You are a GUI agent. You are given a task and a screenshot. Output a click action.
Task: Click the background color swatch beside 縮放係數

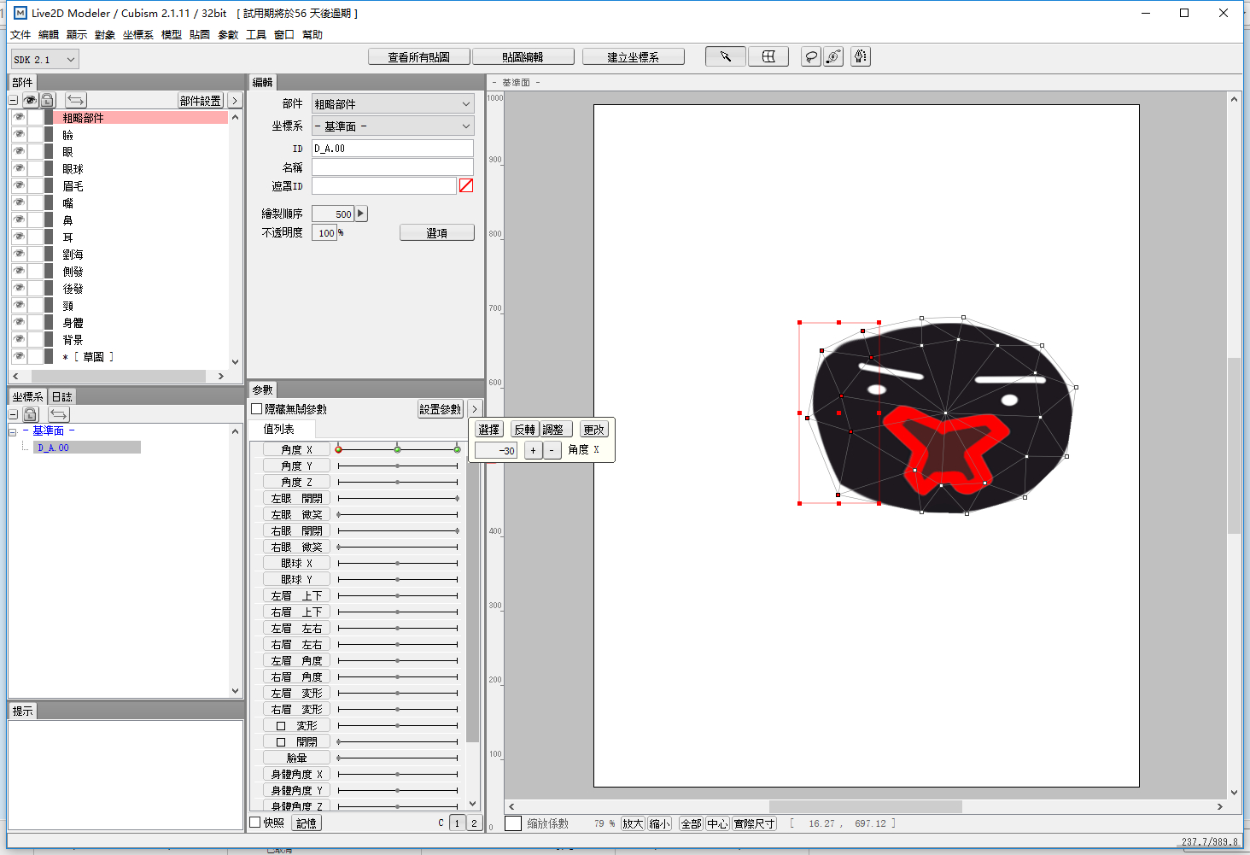click(513, 823)
